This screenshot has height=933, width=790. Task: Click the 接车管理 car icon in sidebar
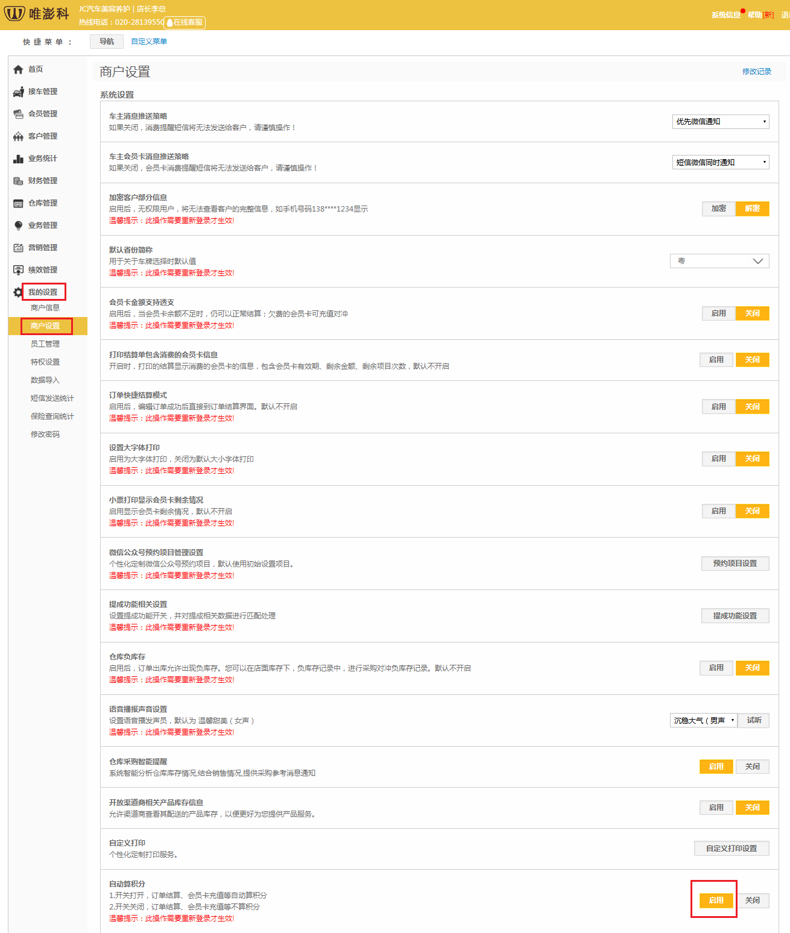click(18, 92)
